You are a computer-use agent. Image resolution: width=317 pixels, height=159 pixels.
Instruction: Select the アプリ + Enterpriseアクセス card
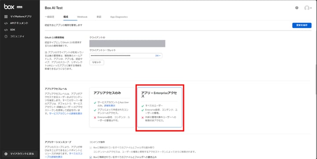click(160, 107)
